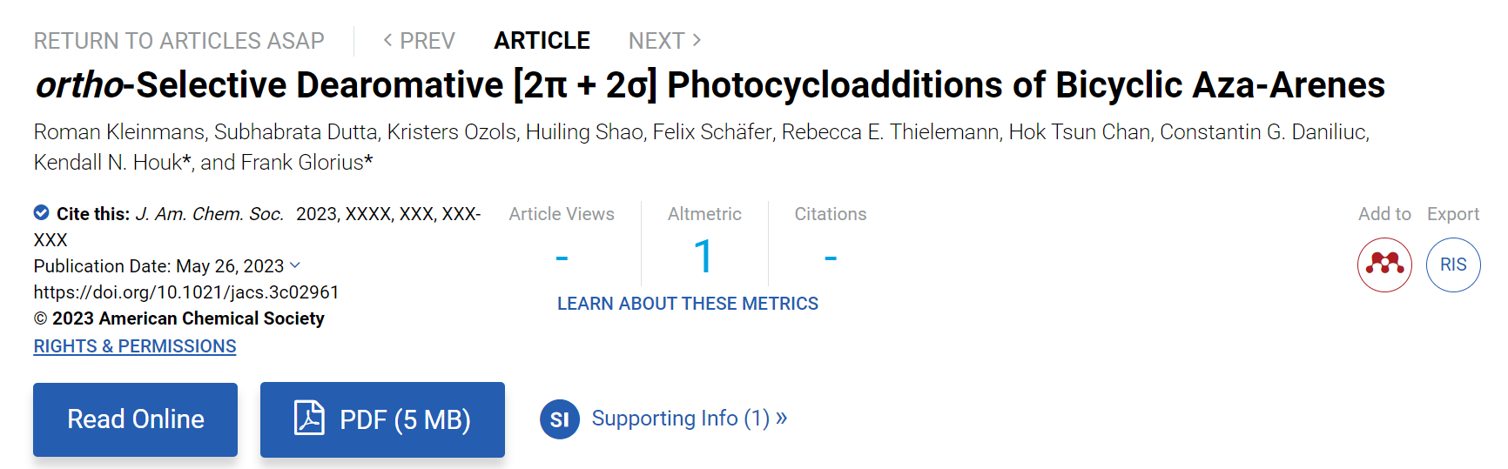This screenshot has height=469, width=1508.
Task: Click the DOI link text
Action: 186,292
